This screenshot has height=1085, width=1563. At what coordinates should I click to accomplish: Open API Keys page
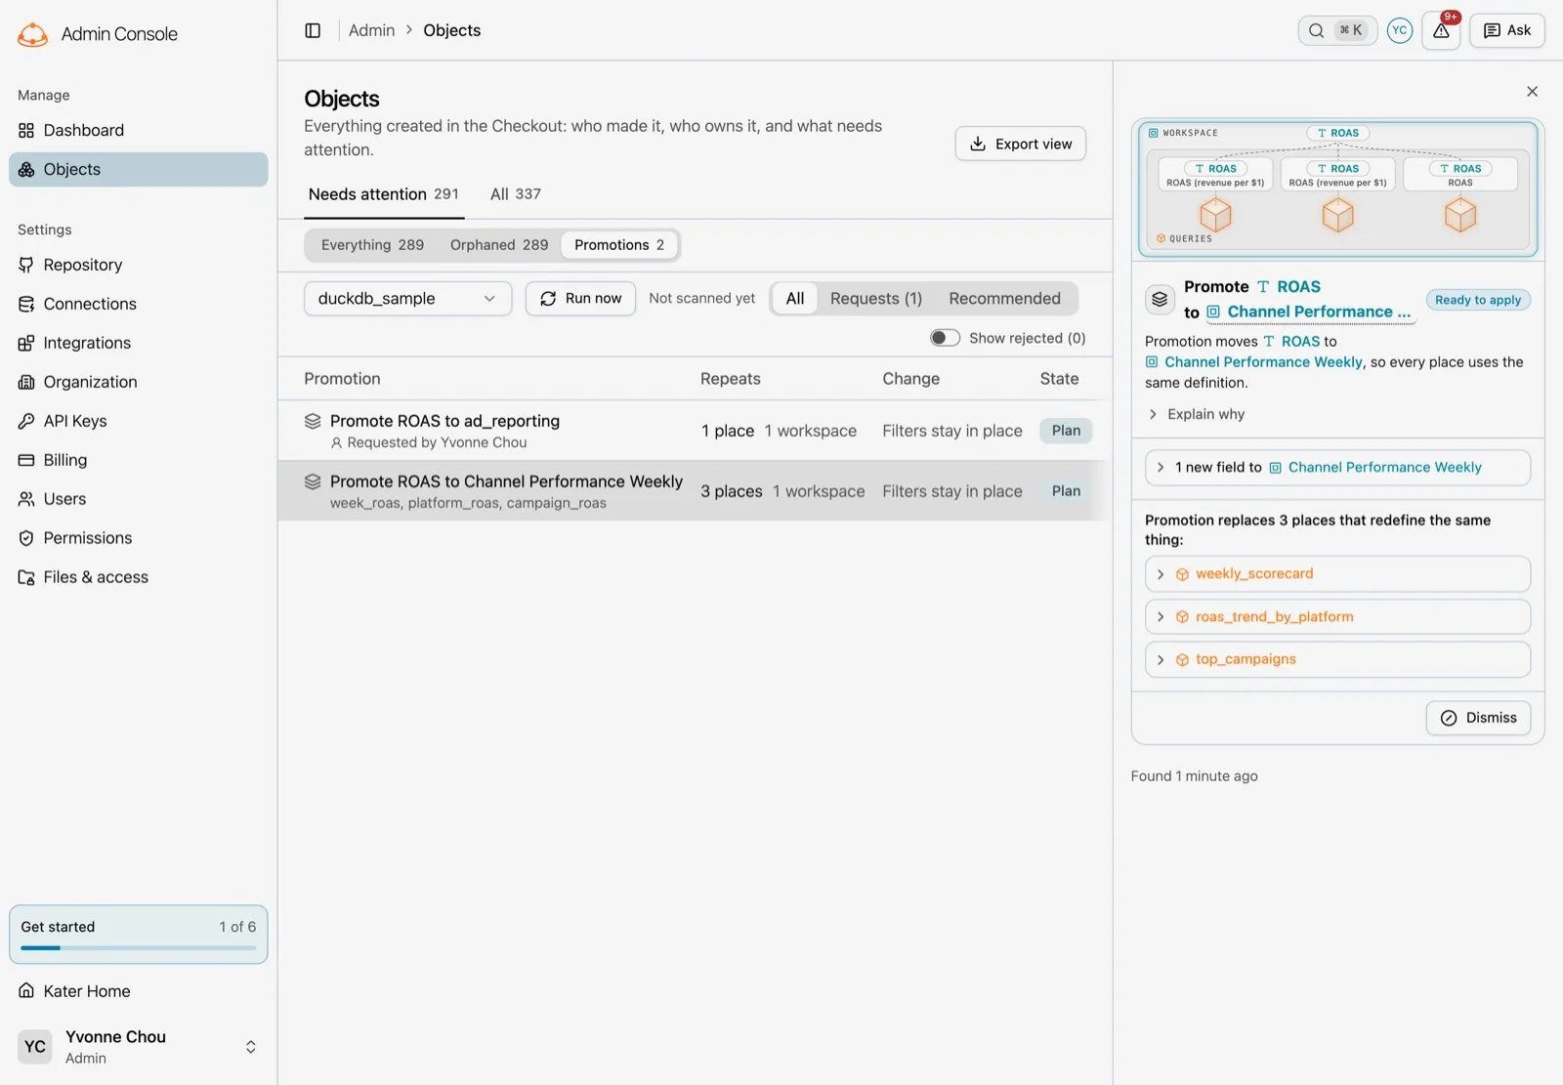click(138, 421)
